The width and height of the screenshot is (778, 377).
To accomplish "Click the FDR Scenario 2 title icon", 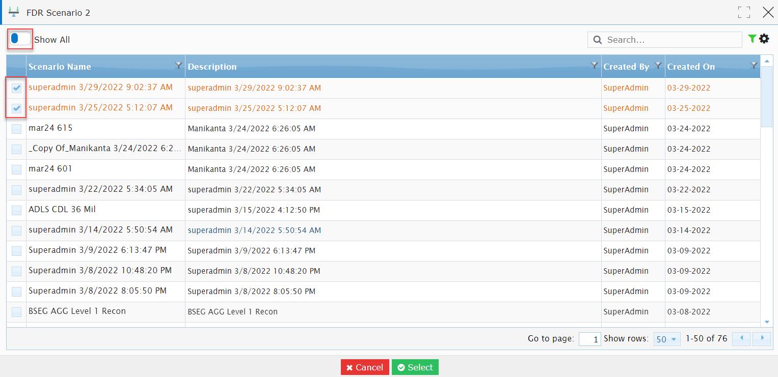I will (x=14, y=13).
